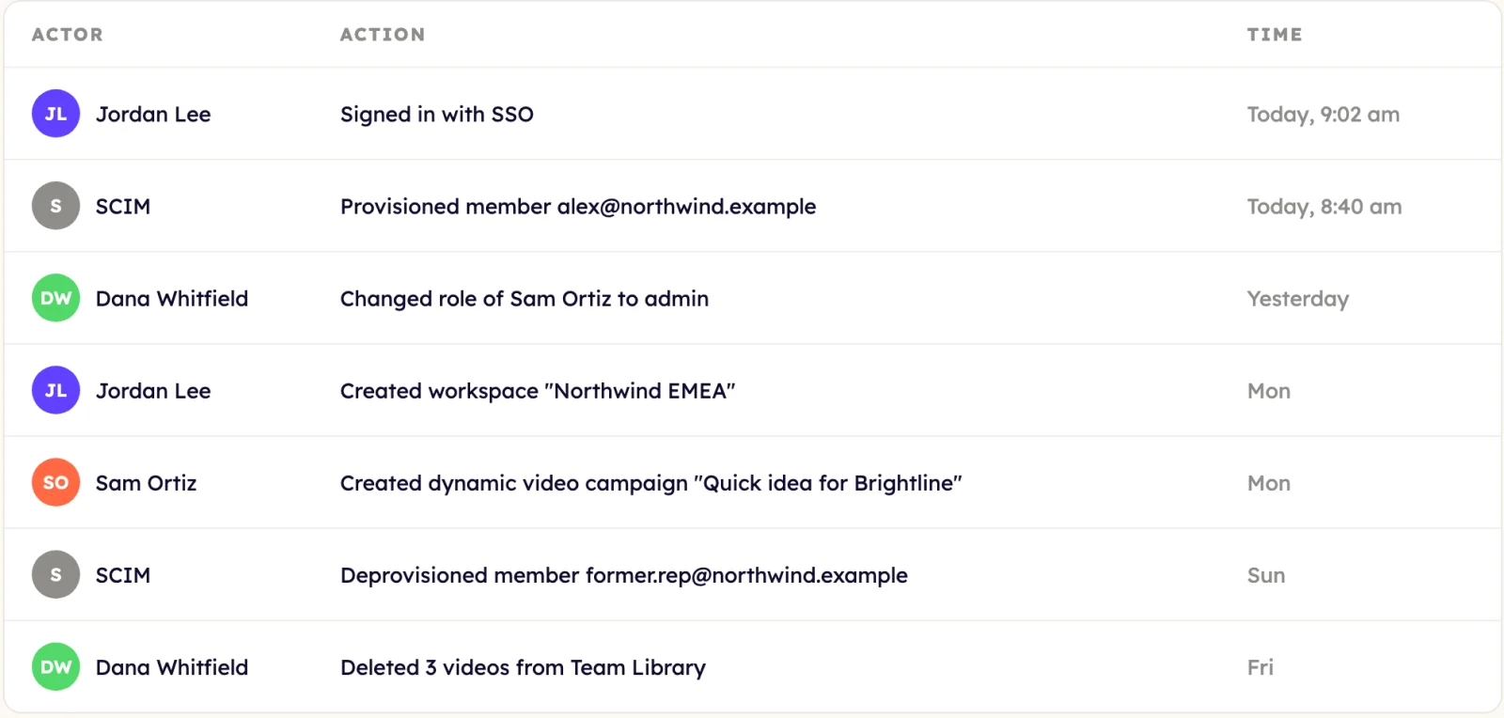This screenshot has width=1504, height=718.
Task: Click the "Mon" time in Sam Ortiz's row
Action: click(1269, 482)
